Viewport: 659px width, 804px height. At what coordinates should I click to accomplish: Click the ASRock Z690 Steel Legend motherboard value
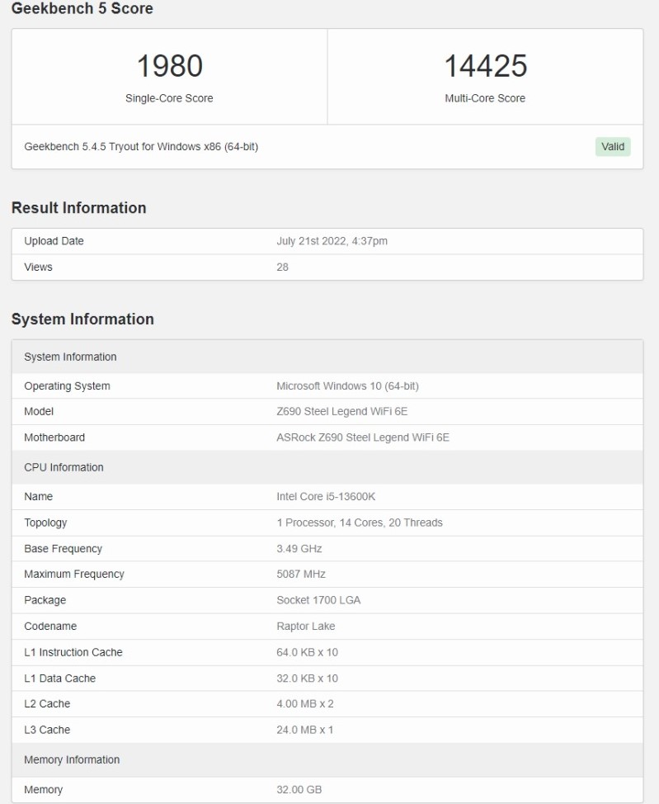[x=362, y=437]
